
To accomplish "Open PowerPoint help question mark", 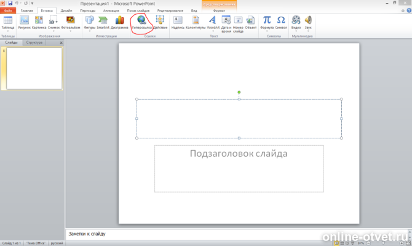I will point(409,10).
